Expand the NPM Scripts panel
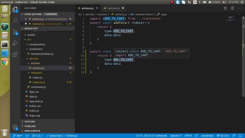 [x=47, y=131]
